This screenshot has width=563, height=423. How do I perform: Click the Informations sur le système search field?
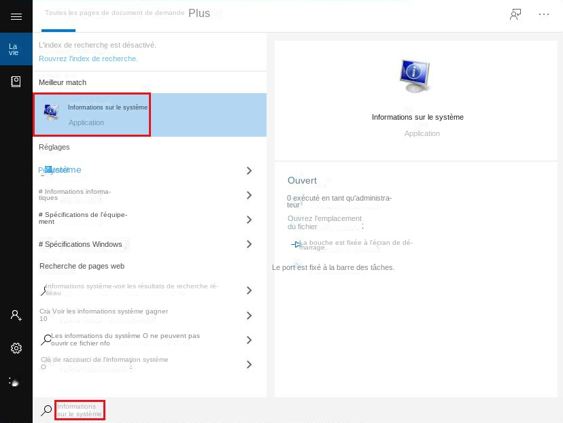80,410
